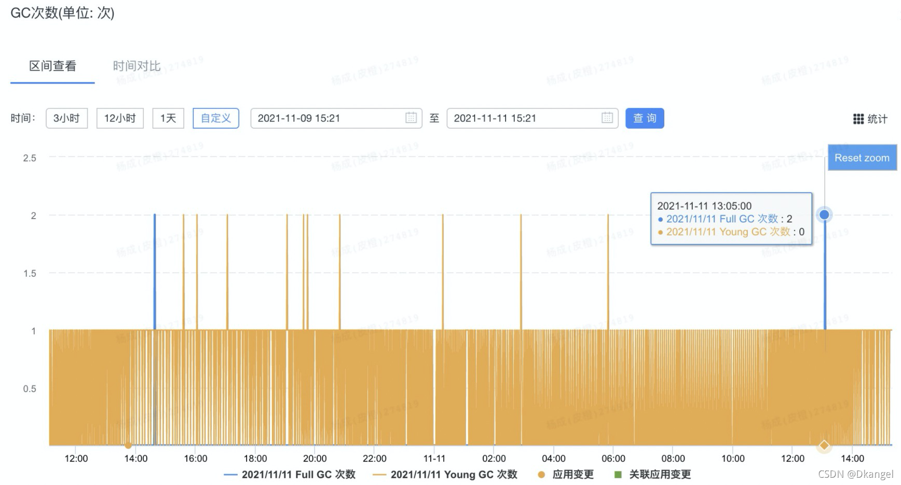Image resolution: width=901 pixels, height=485 pixels.
Task: Toggle 应用变更 legend entry
Action: click(566, 475)
